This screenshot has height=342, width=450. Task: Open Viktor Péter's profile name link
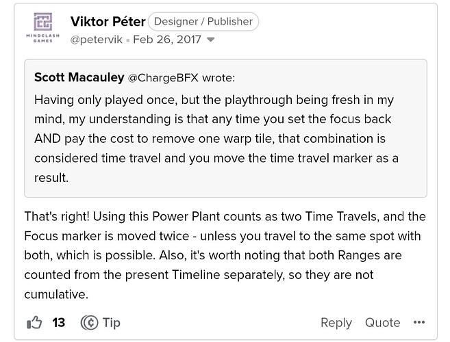coord(108,21)
